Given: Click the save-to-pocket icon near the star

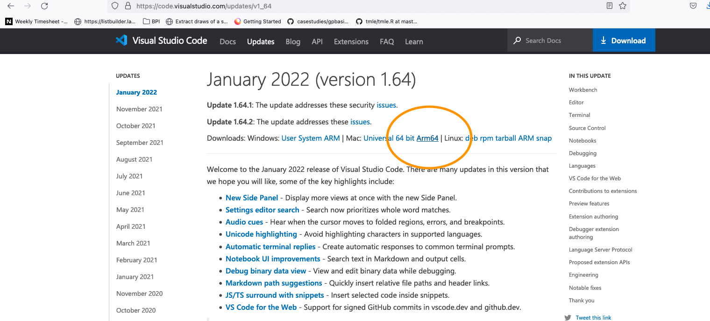Looking at the screenshot, I should coord(693,7).
